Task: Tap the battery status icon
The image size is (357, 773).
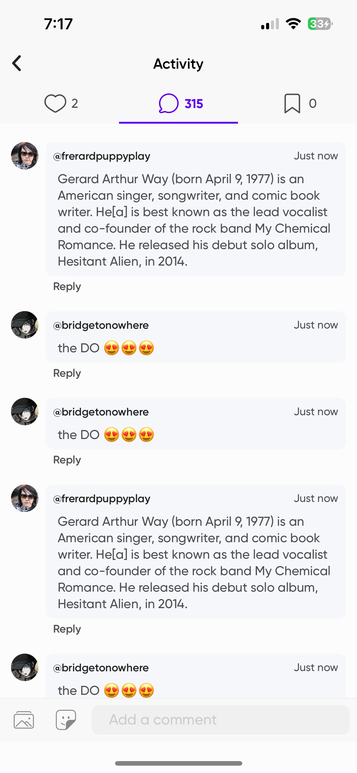Action: [320, 24]
